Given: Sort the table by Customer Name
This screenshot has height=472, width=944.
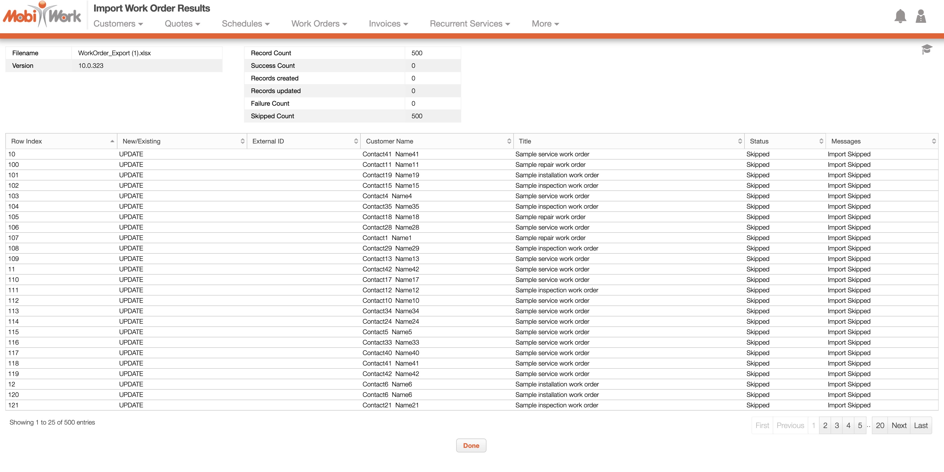Looking at the screenshot, I should pyautogui.click(x=509, y=141).
